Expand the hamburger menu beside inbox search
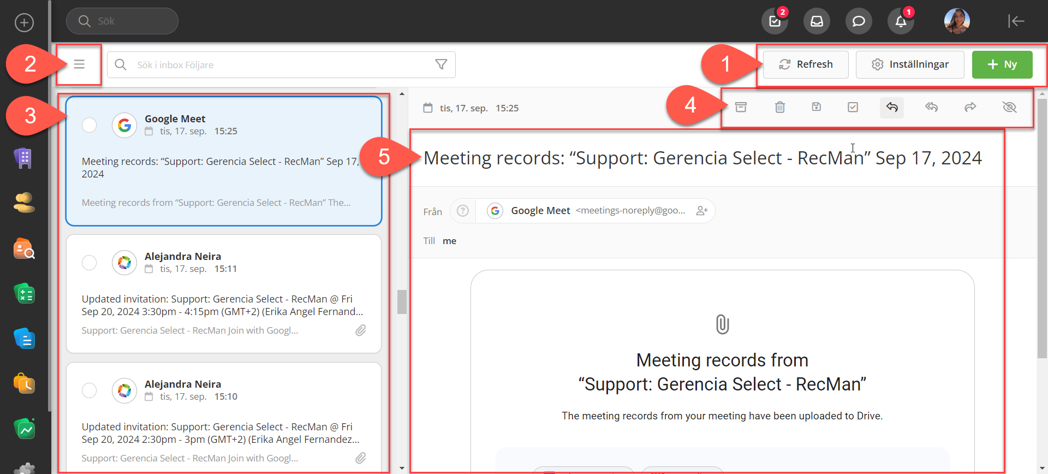The width and height of the screenshot is (1048, 474). click(79, 64)
